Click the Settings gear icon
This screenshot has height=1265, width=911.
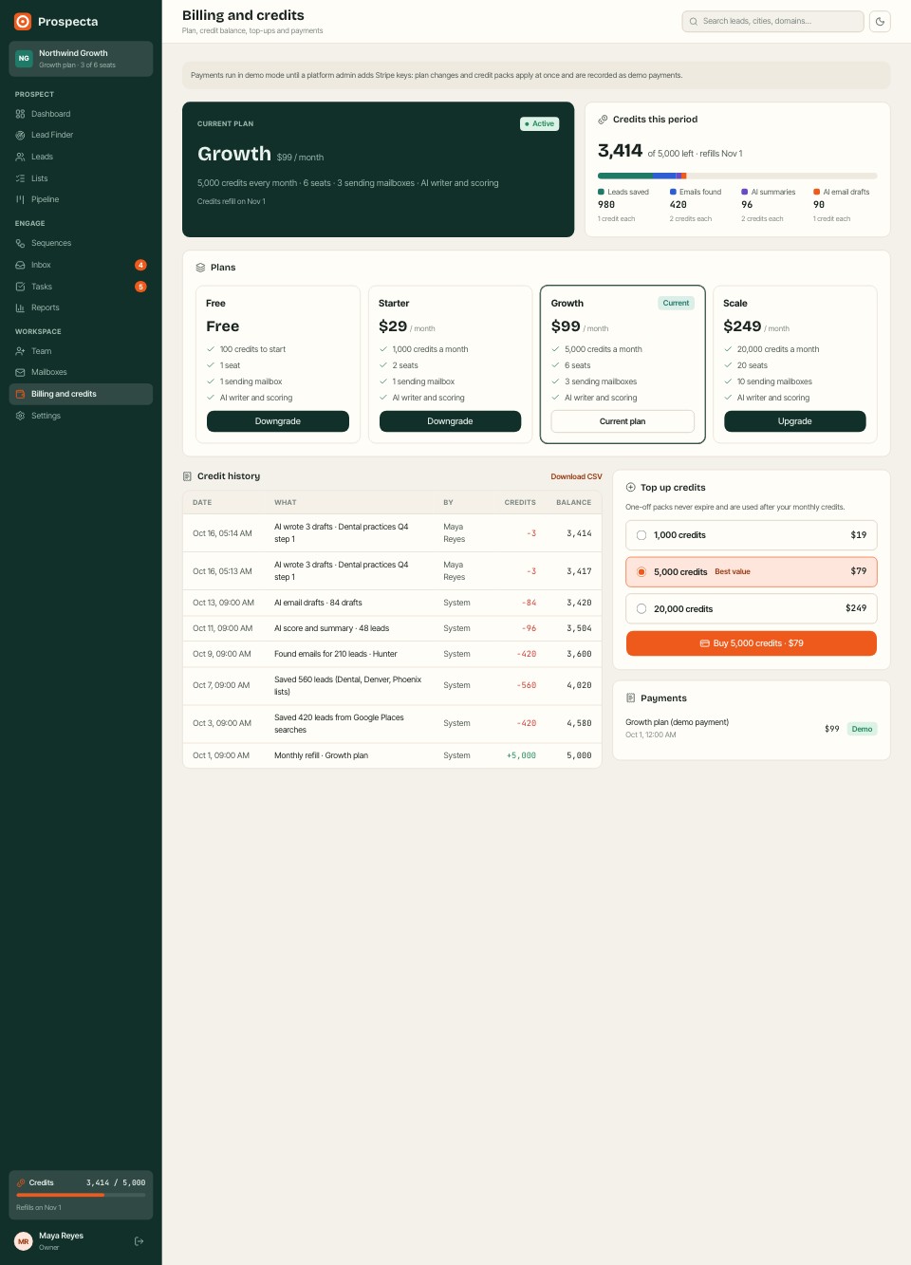click(20, 416)
